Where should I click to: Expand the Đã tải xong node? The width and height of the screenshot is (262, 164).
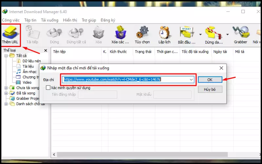tap(6, 93)
